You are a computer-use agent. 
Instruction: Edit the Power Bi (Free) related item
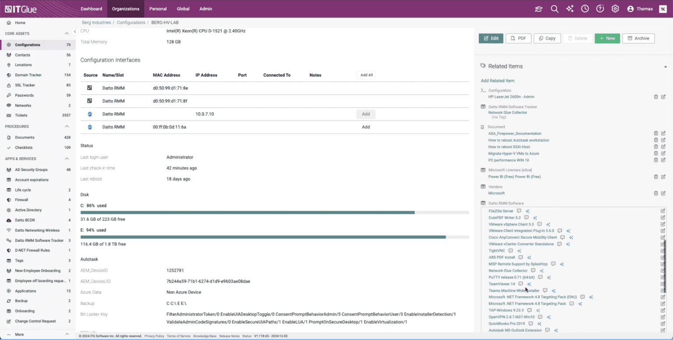[x=663, y=177]
